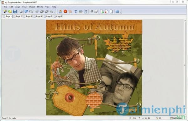Maximize the Scrapbook MAX window
This screenshot has height=121, width=188.
[x=177, y=2]
